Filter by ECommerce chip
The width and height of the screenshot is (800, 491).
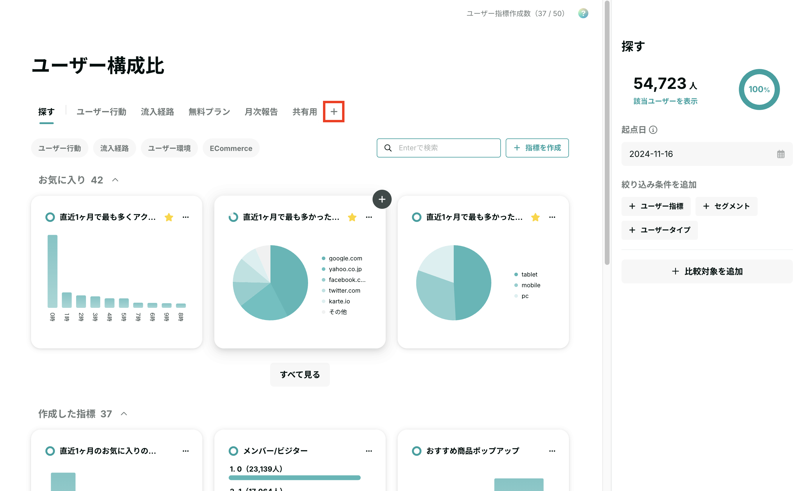(231, 148)
